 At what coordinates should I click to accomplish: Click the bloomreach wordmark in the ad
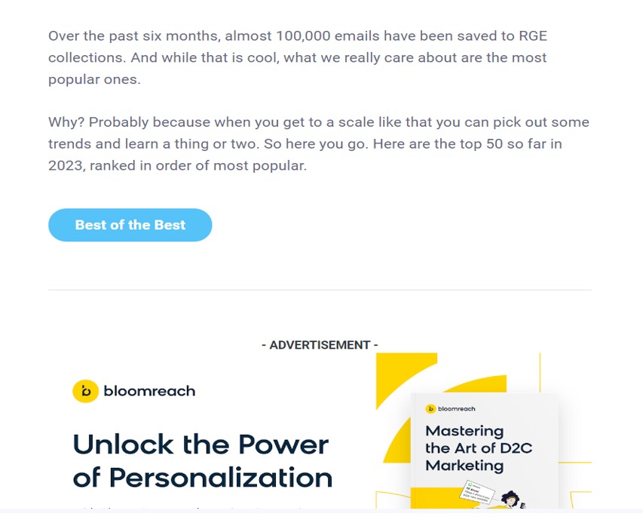click(149, 391)
